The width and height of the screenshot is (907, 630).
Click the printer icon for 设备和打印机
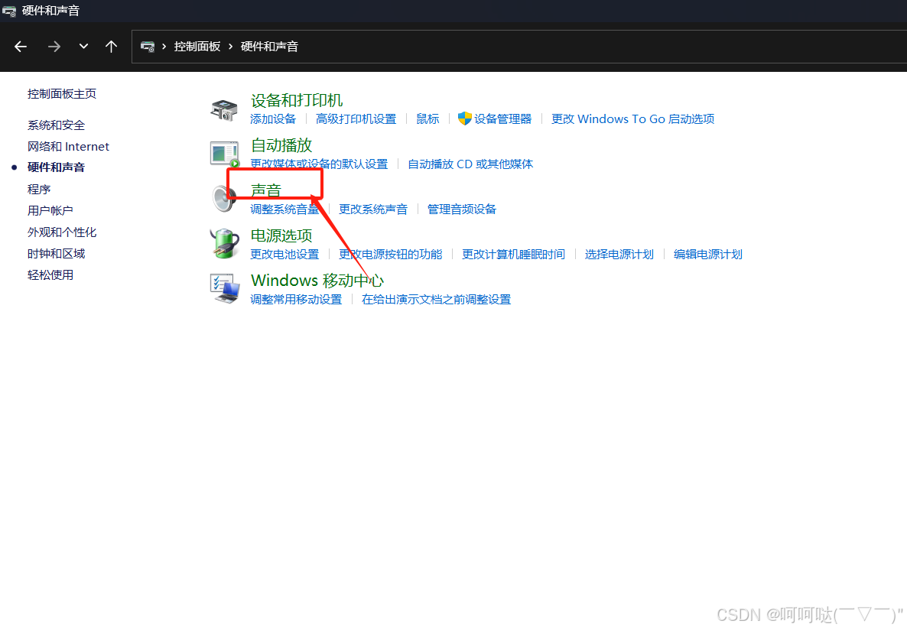[x=224, y=109]
